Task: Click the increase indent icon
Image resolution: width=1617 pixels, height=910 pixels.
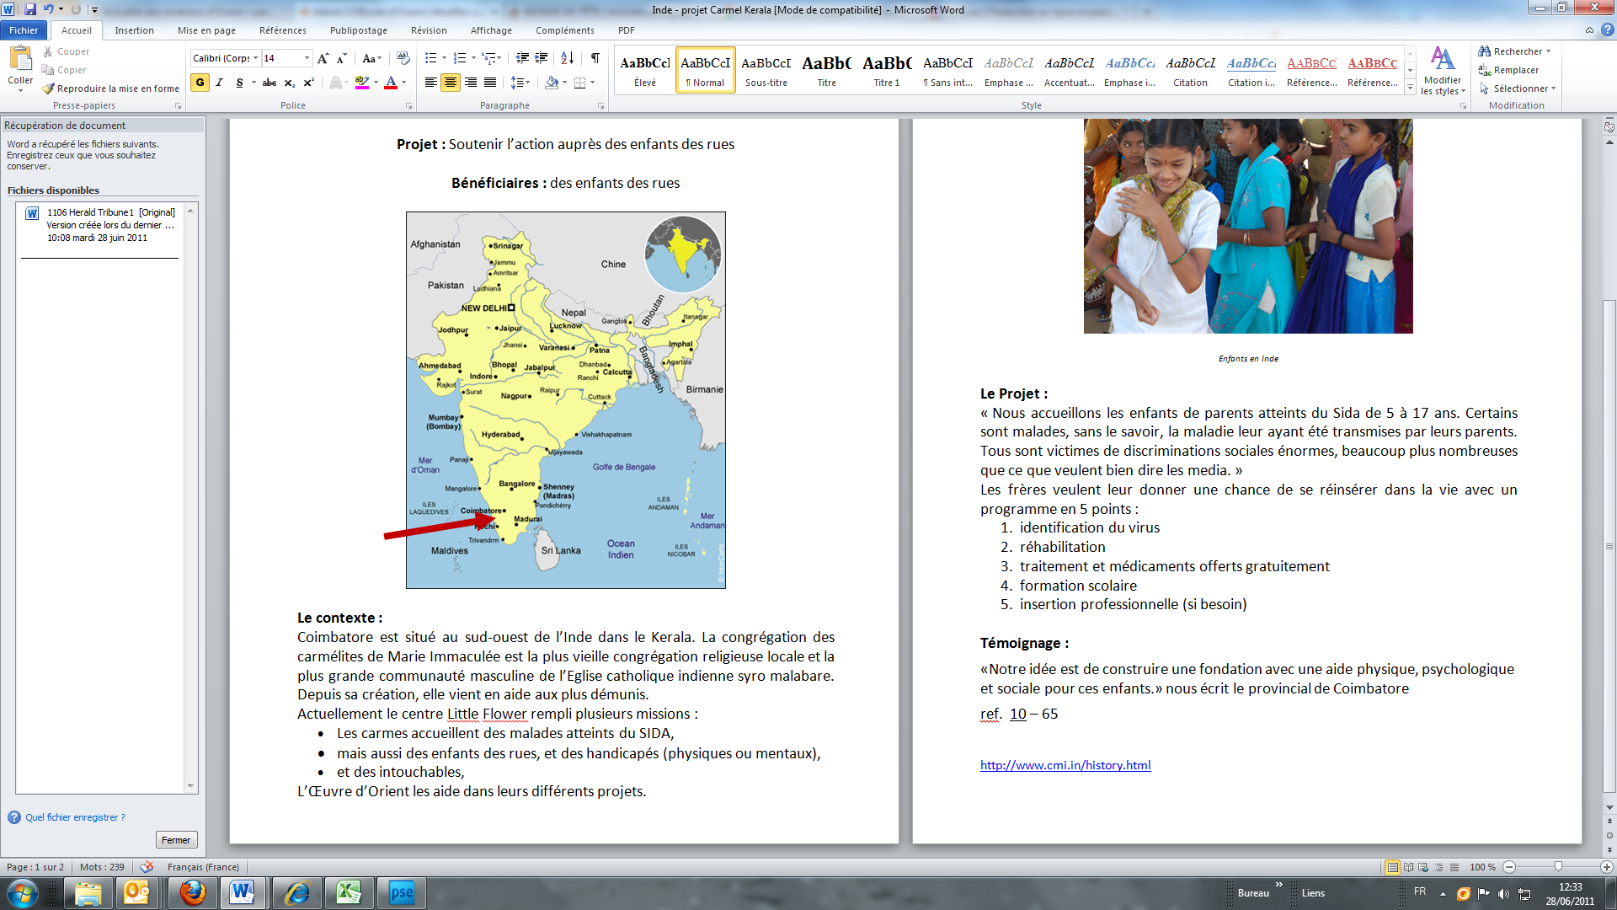Action: pyautogui.click(x=542, y=58)
